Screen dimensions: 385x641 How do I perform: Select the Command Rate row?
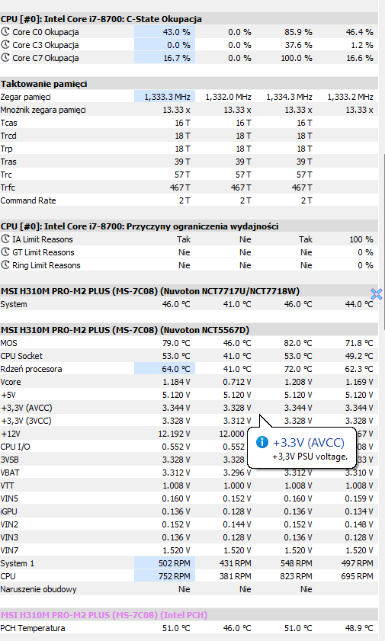[x=189, y=200]
